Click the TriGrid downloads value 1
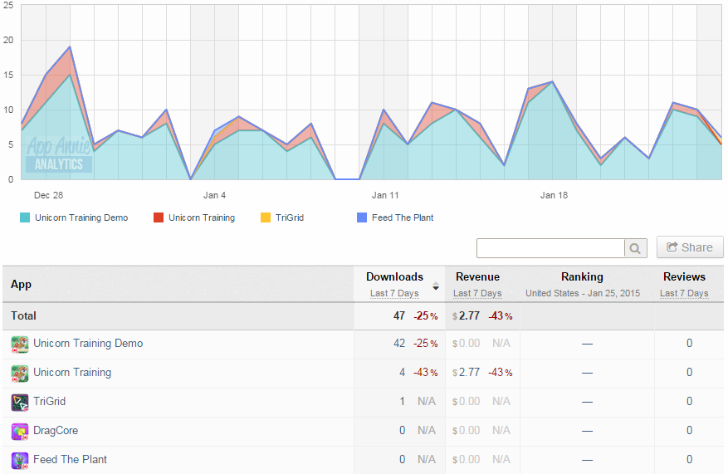 pyautogui.click(x=403, y=401)
